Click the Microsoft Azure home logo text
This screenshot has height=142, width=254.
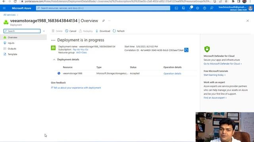click(21, 8)
